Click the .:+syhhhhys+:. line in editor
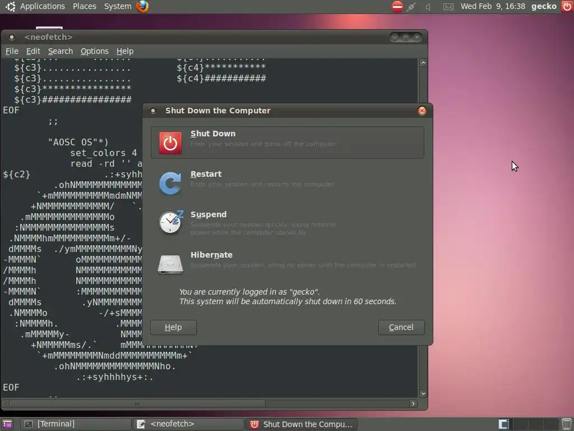This screenshot has height=431, width=574. [115, 377]
